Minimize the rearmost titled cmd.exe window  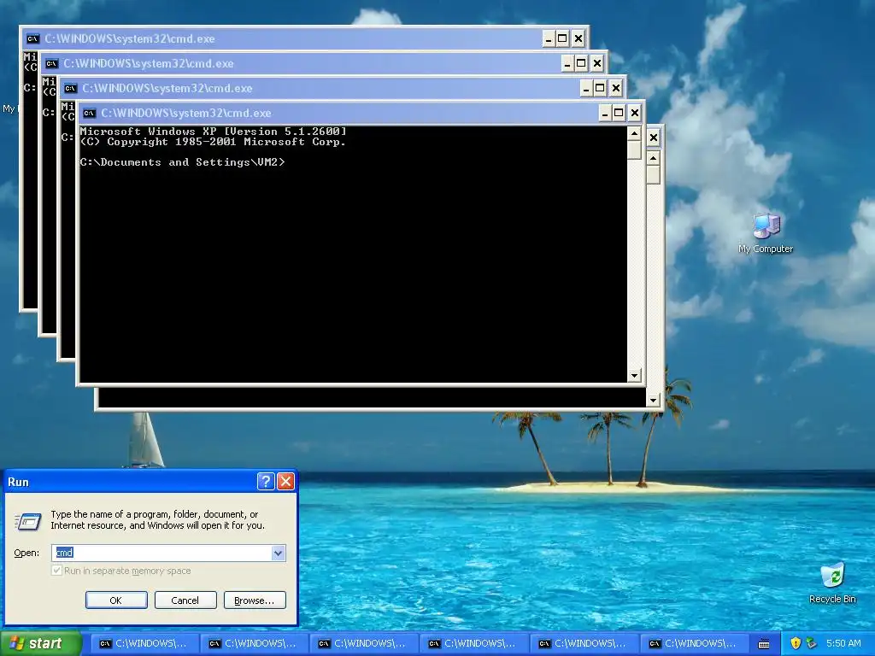[x=549, y=38]
